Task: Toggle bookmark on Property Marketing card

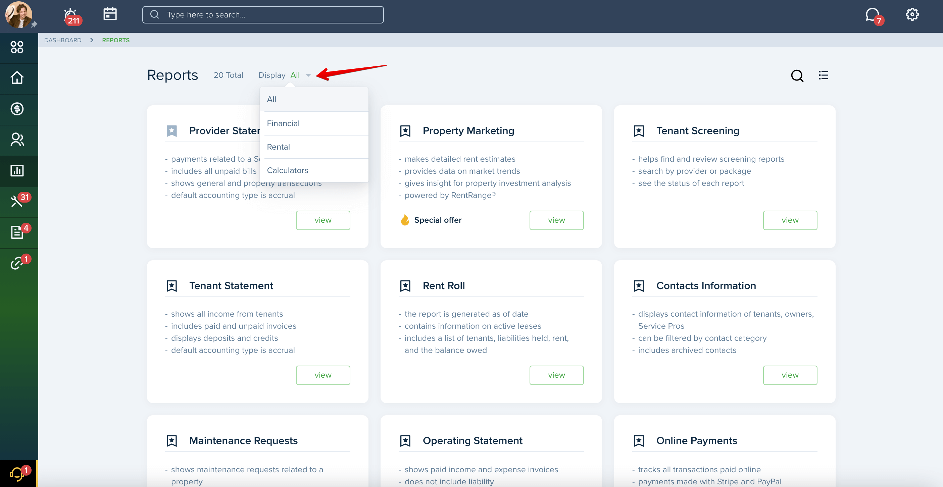Action: tap(405, 130)
